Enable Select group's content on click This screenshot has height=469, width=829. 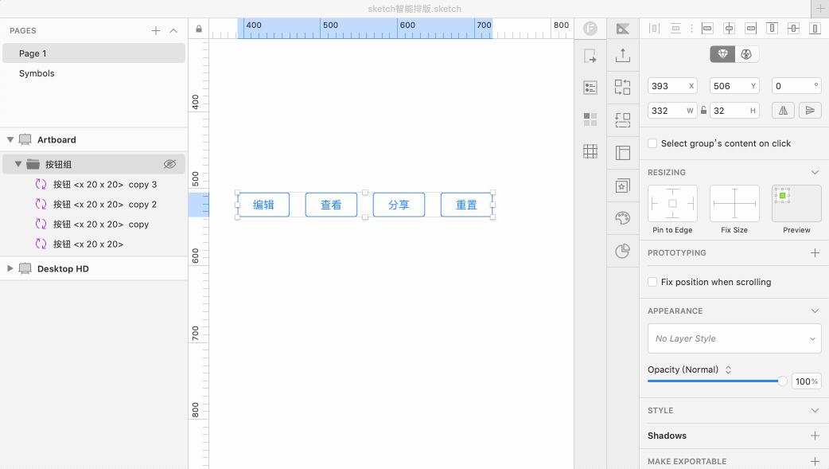tap(652, 143)
